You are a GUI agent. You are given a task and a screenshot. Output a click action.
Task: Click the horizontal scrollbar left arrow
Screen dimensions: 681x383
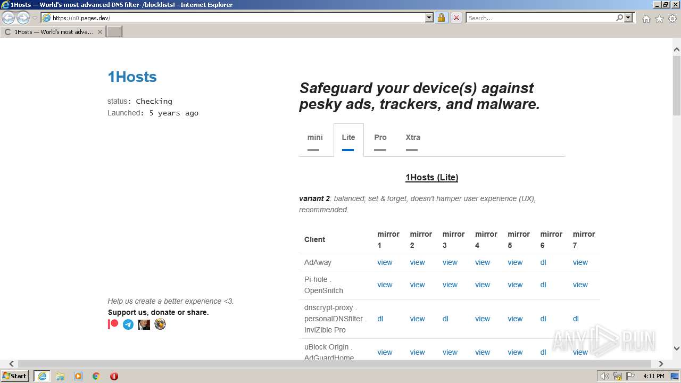(11, 364)
